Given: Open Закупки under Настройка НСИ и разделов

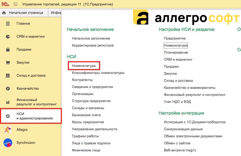Looking at the screenshot, I should (x=170, y=74).
